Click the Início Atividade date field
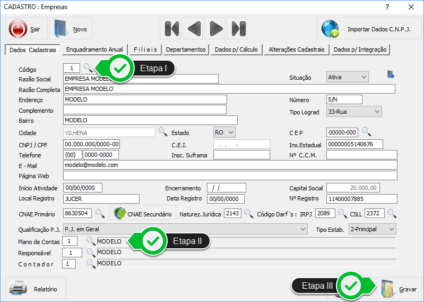424x302 pixels. [83, 188]
